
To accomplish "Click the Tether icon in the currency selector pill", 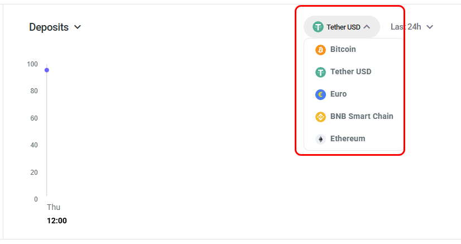I will (318, 27).
